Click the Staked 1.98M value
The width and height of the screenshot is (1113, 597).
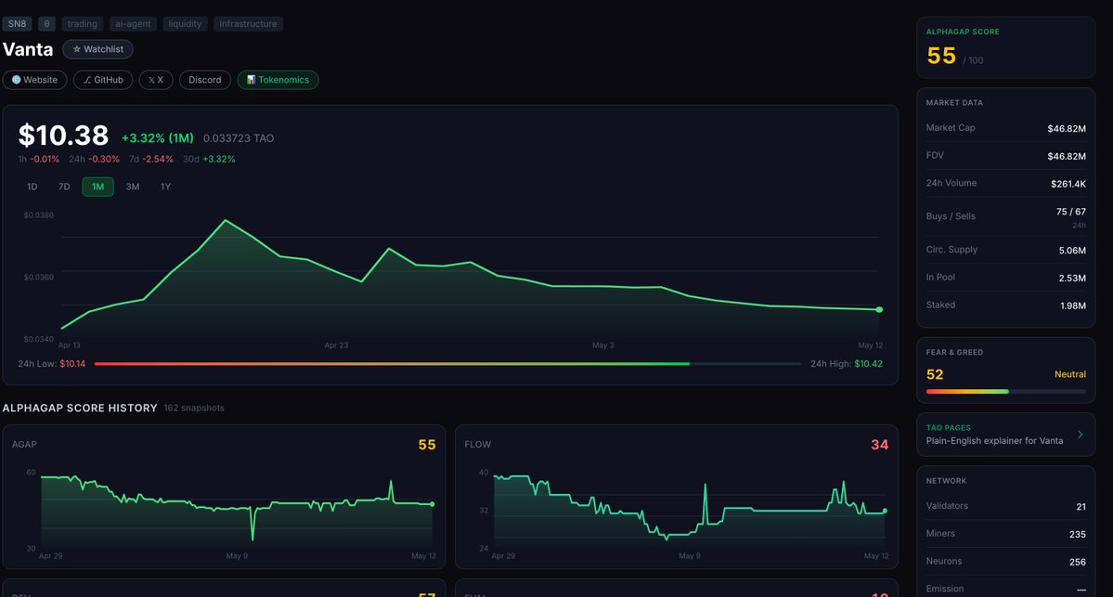point(1072,306)
